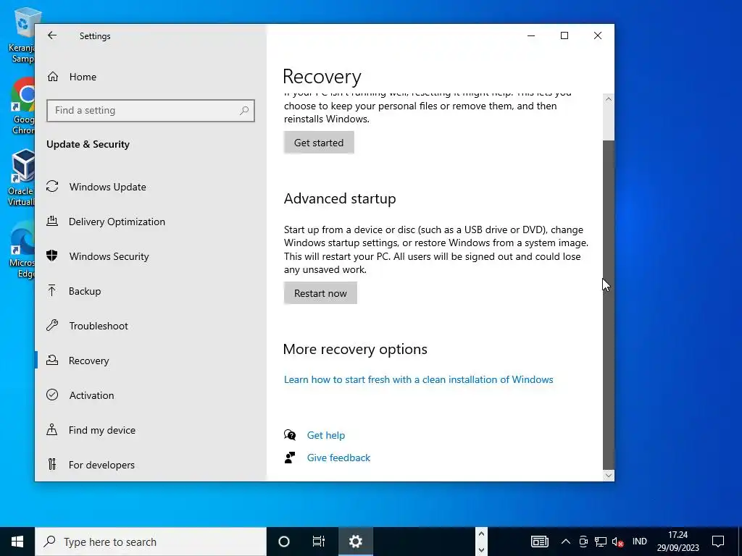The width and height of the screenshot is (742, 556).
Task: Click the muted volume tray icon
Action: pyautogui.click(x=617, y=542)
